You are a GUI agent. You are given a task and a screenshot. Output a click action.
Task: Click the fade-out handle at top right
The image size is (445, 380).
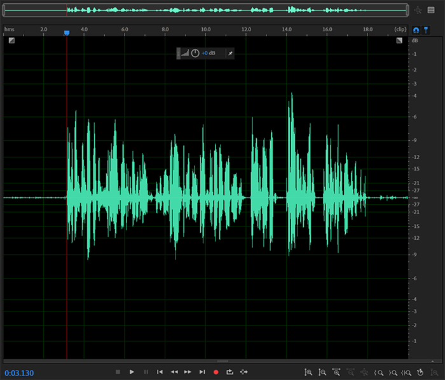(399, 41)
